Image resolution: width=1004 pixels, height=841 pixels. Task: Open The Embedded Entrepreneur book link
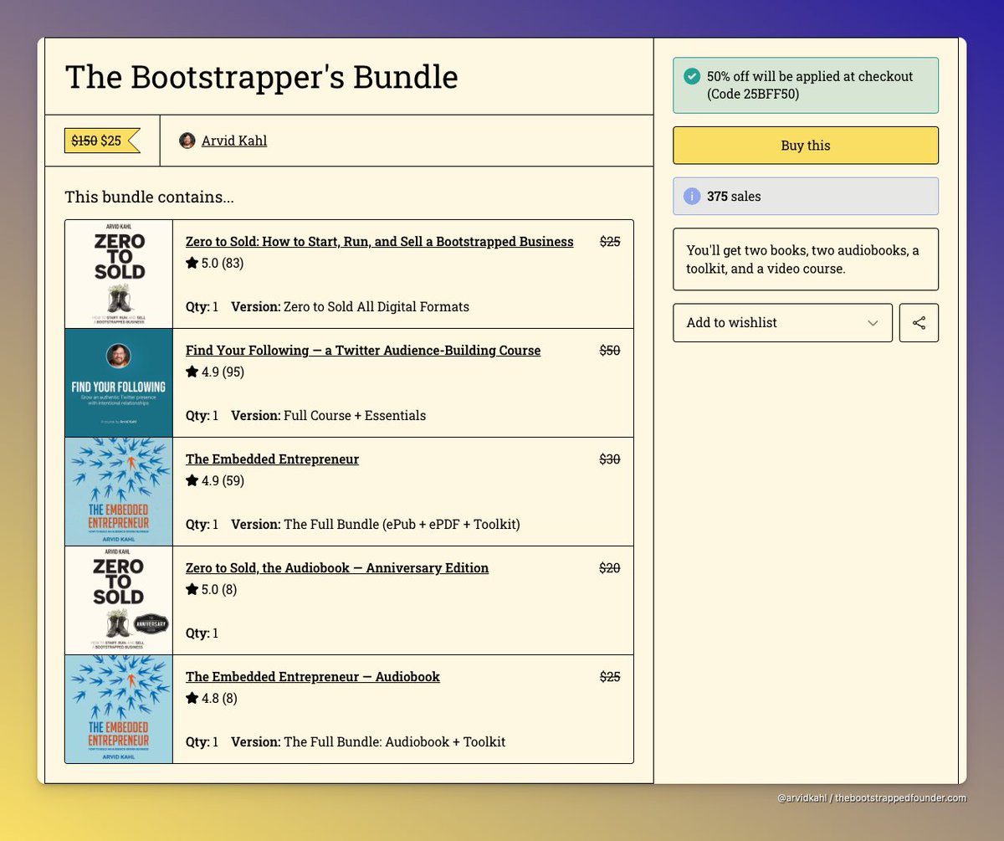pos(272,459)
